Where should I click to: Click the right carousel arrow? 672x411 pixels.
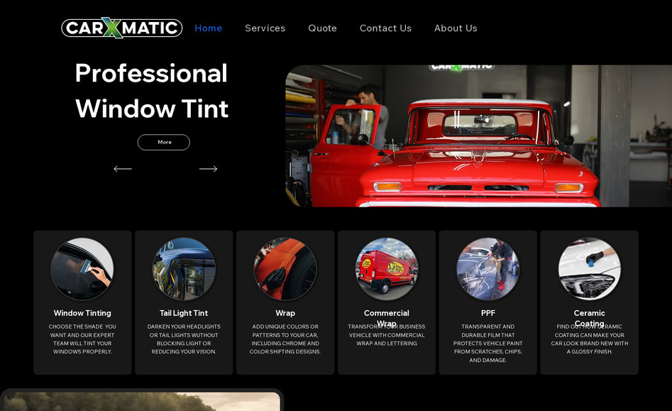point(208,169)
